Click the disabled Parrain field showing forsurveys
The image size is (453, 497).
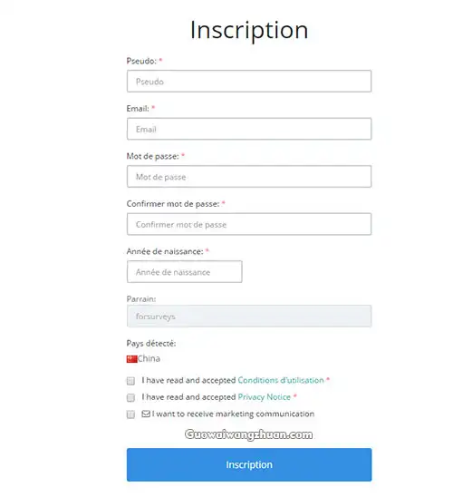249,316
